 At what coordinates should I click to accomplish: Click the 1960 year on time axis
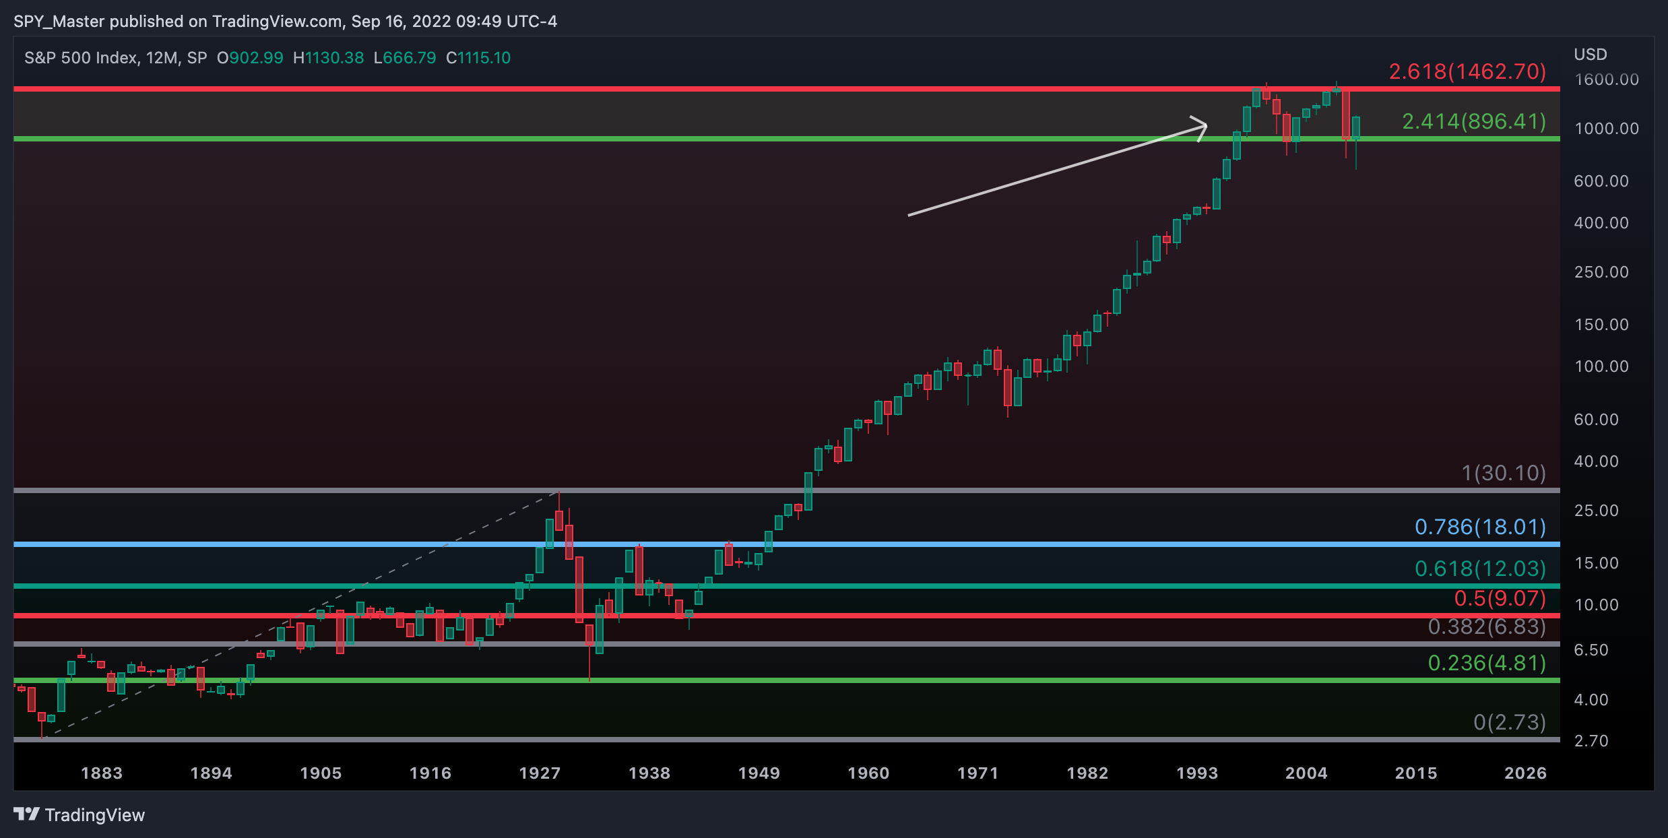click(x=868, y=773)
